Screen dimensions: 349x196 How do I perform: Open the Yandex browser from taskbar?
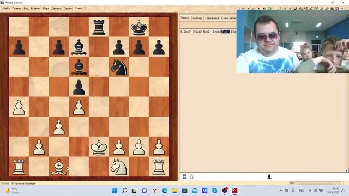click(x=154, y=191)
